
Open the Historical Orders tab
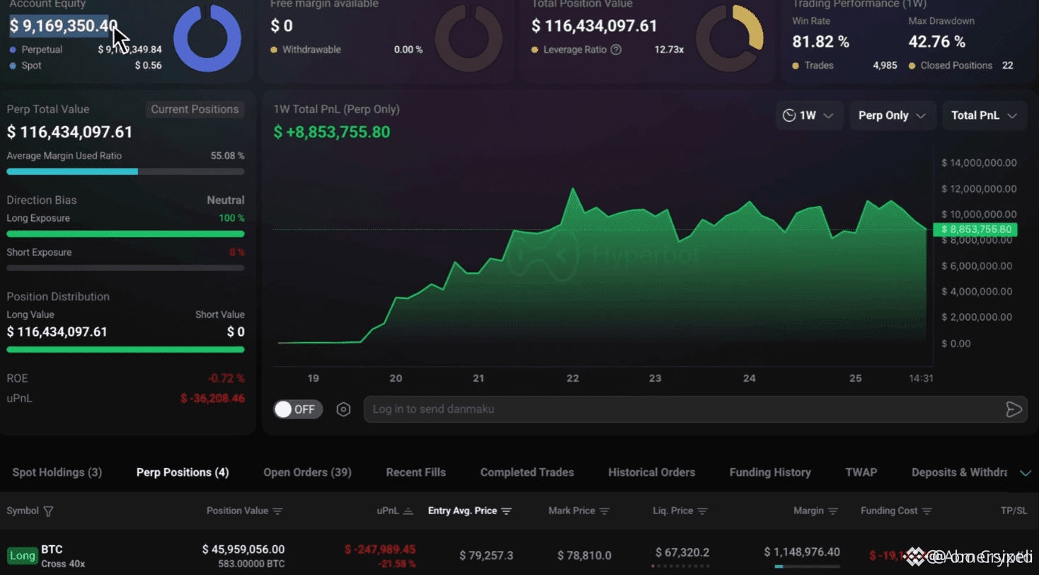click(x=652, y=472)
